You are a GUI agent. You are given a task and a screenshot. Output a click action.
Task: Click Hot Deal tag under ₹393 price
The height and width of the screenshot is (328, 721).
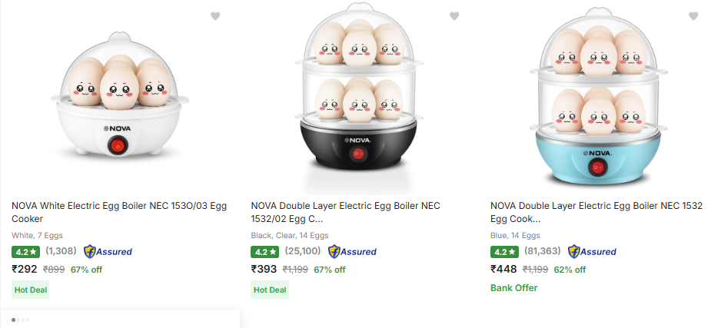tap(270, 290)
